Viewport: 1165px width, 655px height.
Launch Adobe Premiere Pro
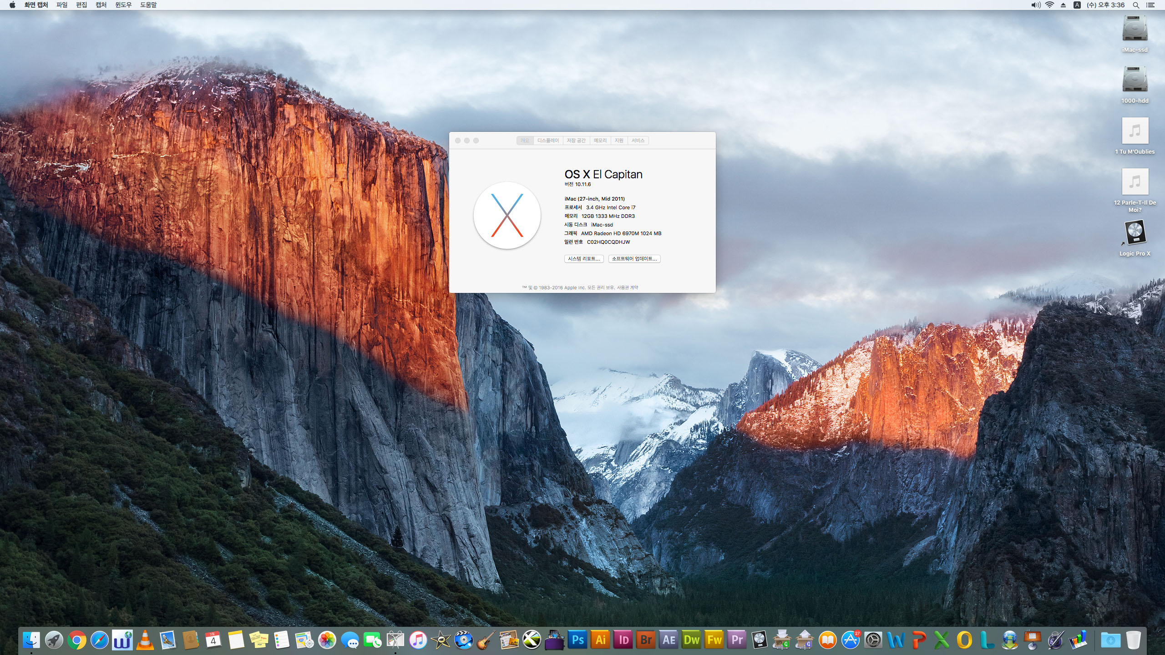click(x=737, y=640)
